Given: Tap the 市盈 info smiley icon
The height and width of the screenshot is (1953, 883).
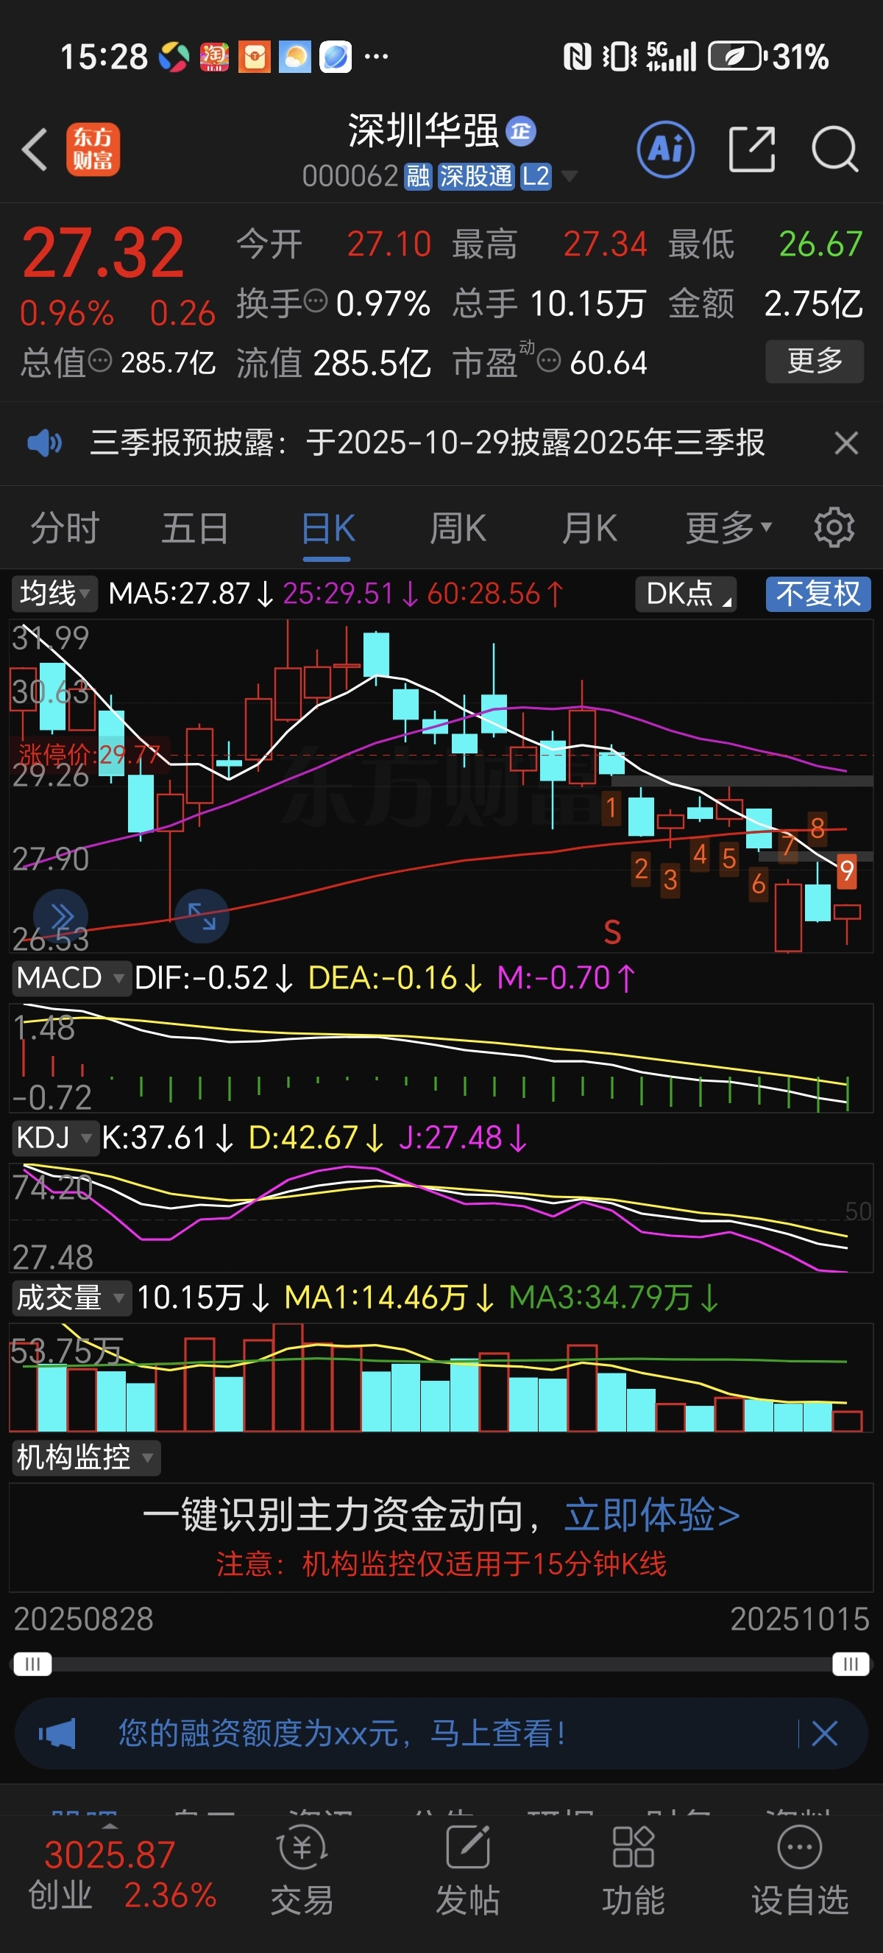Looking at the screenshot, I should [x=548, y=361].
